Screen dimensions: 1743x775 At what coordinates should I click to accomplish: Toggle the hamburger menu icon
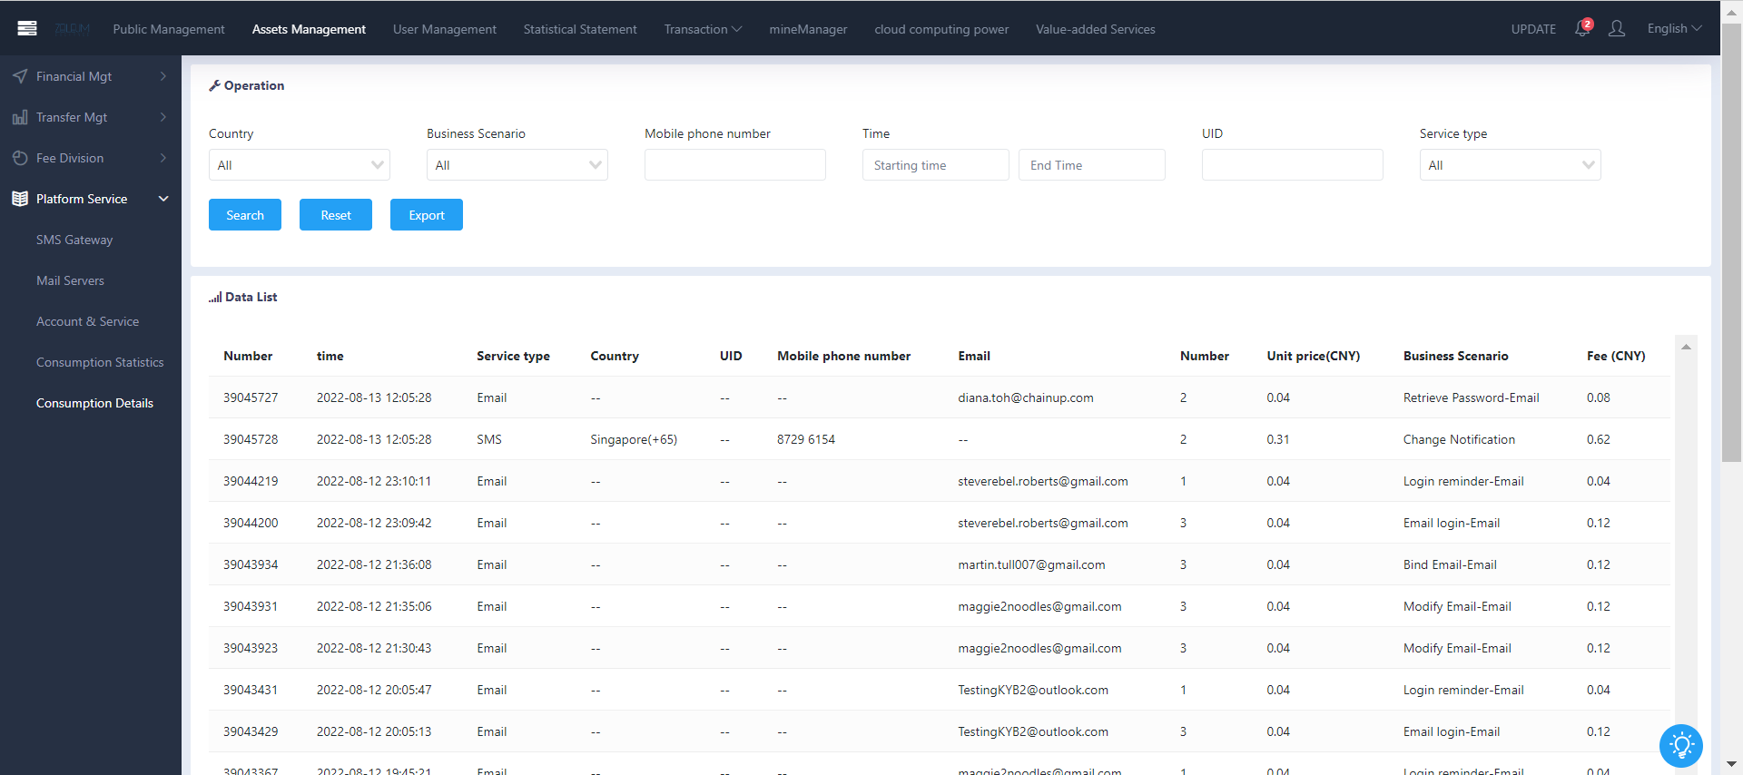pyautogui.click(x=27, y=28)
